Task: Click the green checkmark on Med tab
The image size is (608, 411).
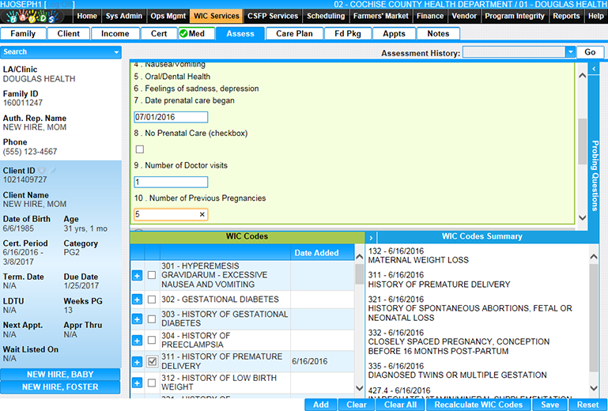Action: pos(183,33)
